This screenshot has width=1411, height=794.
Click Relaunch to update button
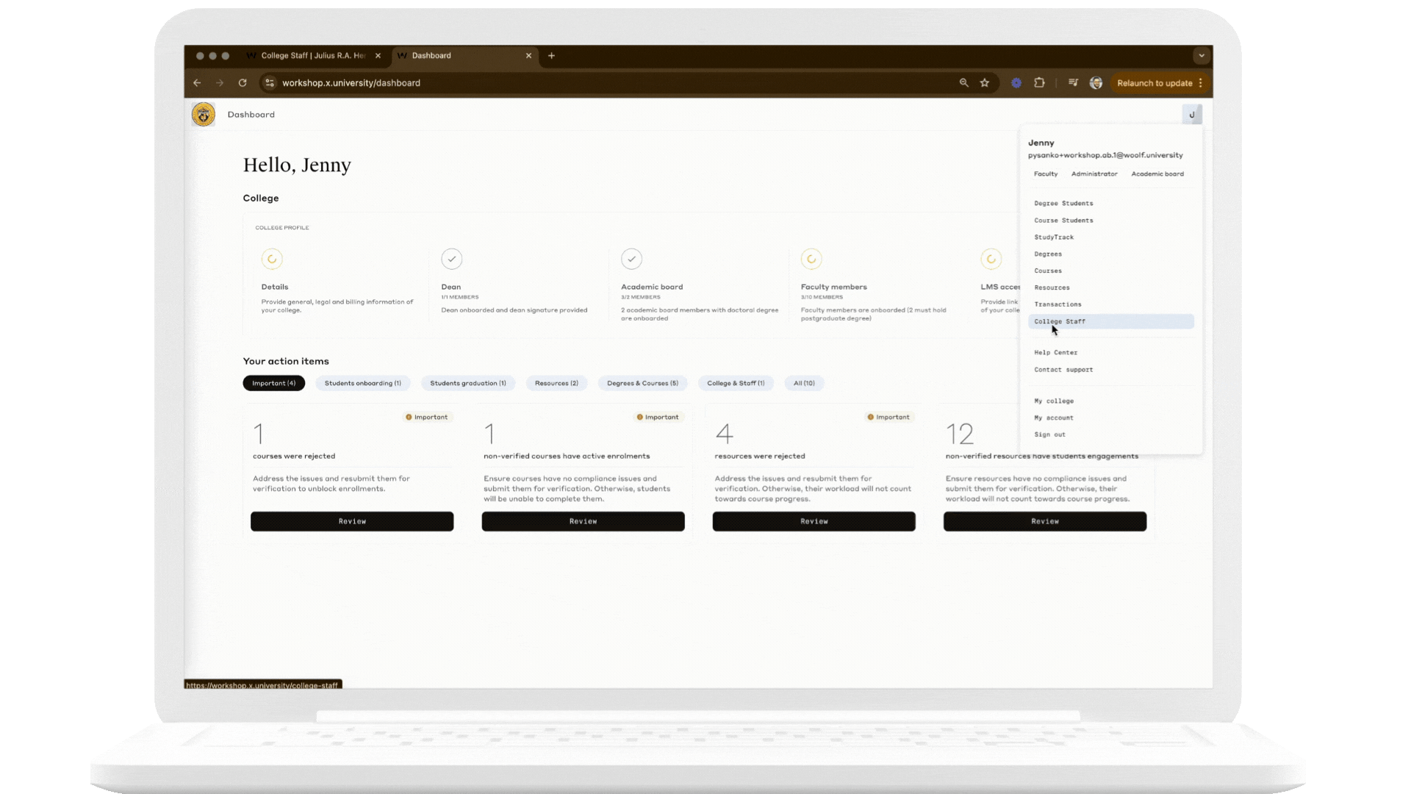pos(1155,82)
